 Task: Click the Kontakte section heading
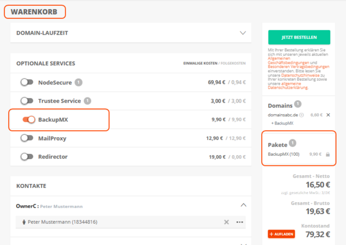click(31, 186)
